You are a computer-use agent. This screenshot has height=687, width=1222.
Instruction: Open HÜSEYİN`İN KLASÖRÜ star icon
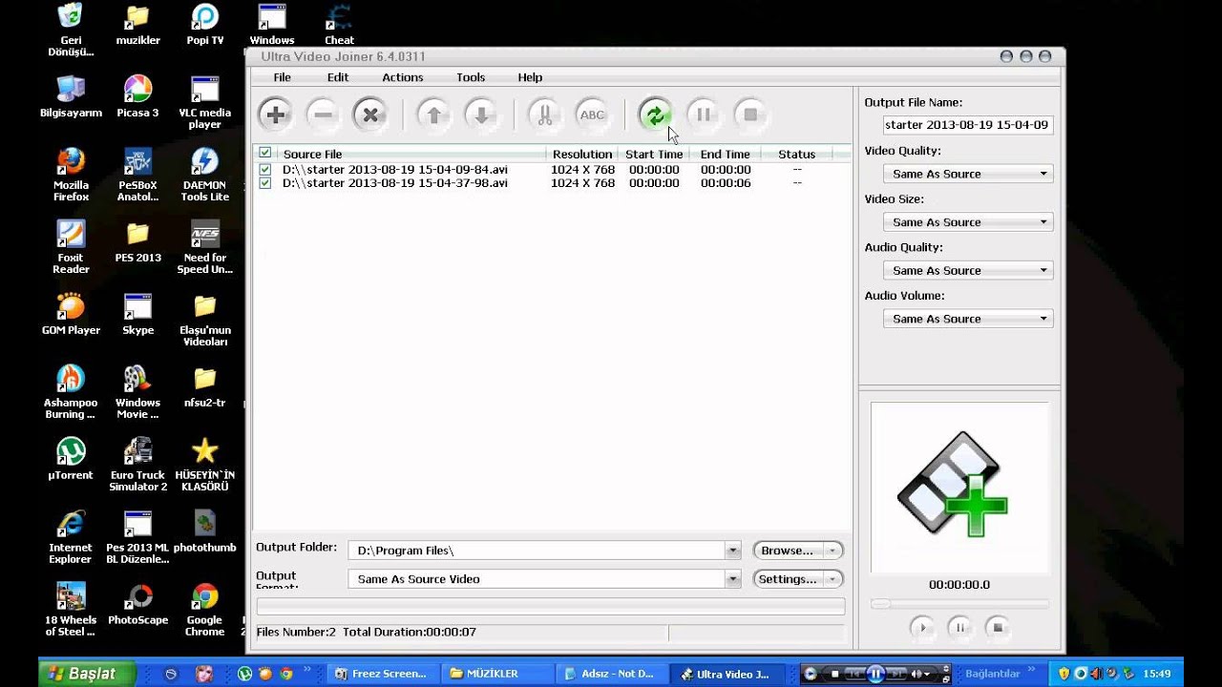204,465
